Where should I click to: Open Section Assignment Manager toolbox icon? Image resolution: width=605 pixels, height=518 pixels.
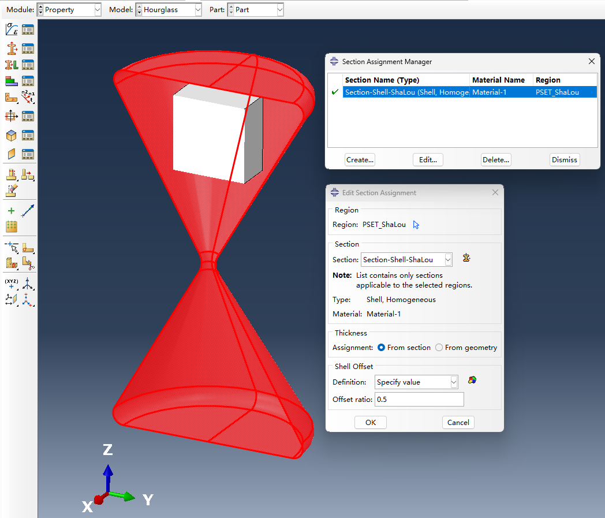click(28, 65)
